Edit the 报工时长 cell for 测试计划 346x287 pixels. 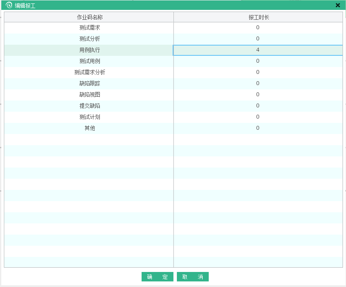[258, 117]
